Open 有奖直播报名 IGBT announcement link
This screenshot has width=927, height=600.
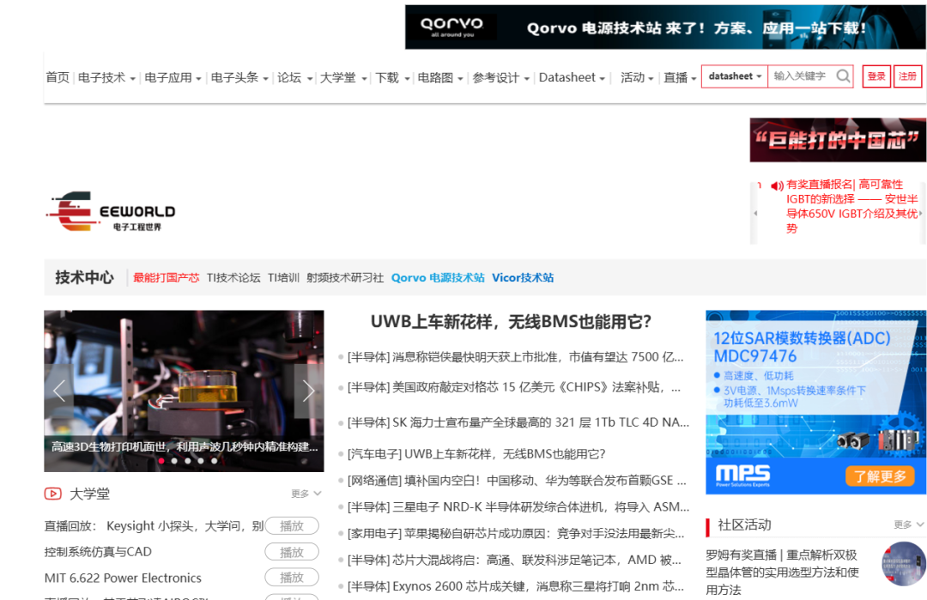tap(851, 206)
